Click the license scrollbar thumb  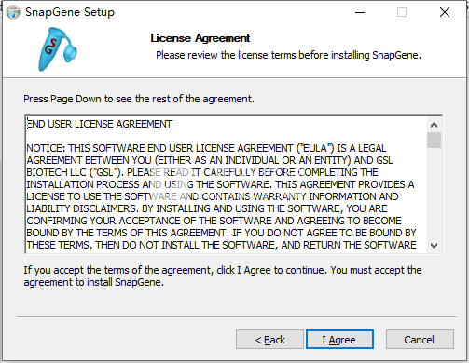(x=435, y=140)
